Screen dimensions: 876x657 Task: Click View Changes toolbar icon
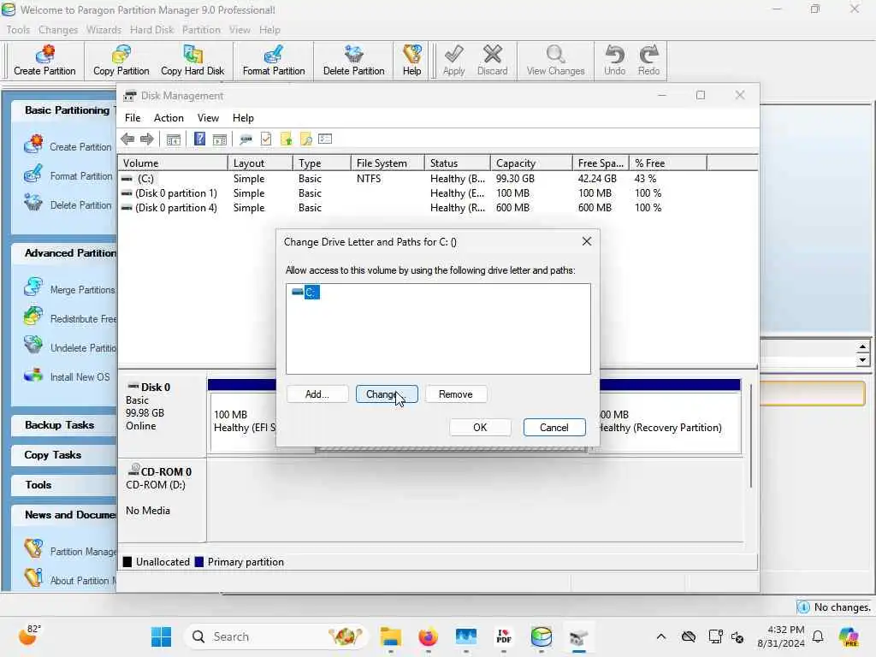tap(555, 61)
